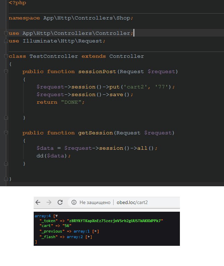The height and width of the screenshot is (266, 224).
Task: Expand the _previous array:1 entry
Action: coord(96,231)
